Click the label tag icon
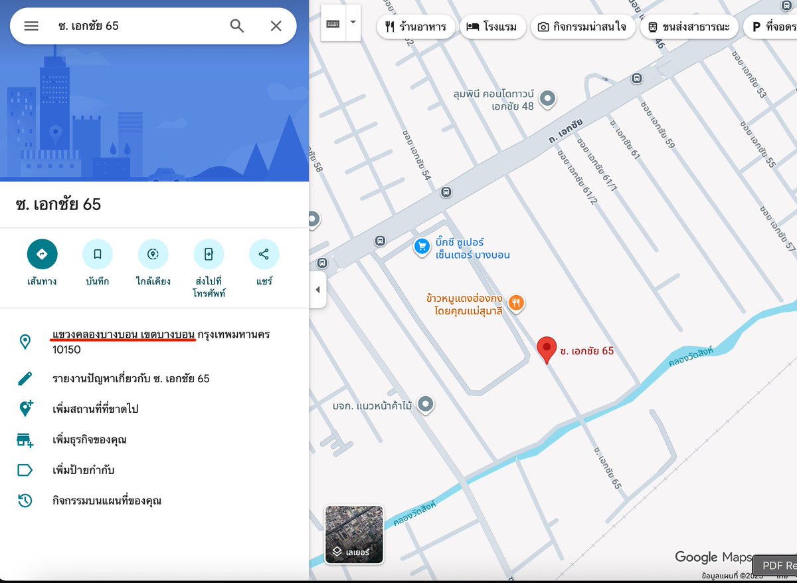 25,470
